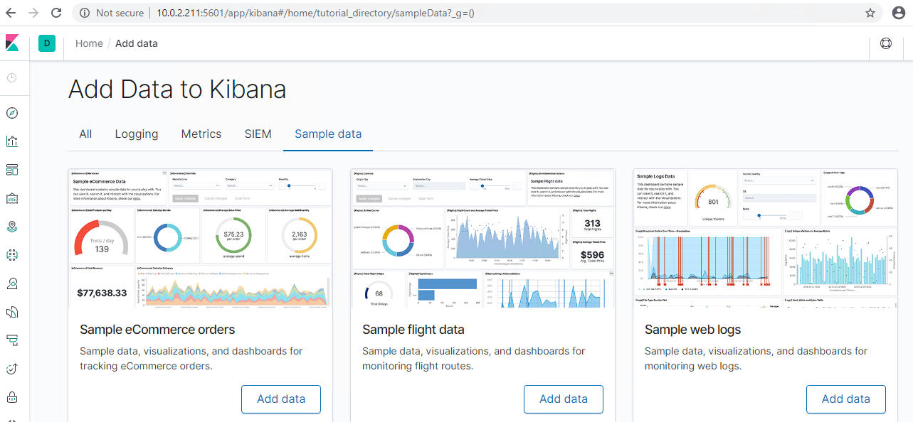Open Machine Learning from the sidebar
The width and height of the screenshot is (913, 422).
(x=12, y=255)
